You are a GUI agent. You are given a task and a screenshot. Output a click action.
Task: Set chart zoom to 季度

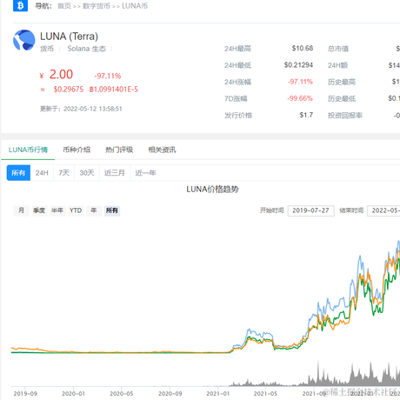[39, 210]
